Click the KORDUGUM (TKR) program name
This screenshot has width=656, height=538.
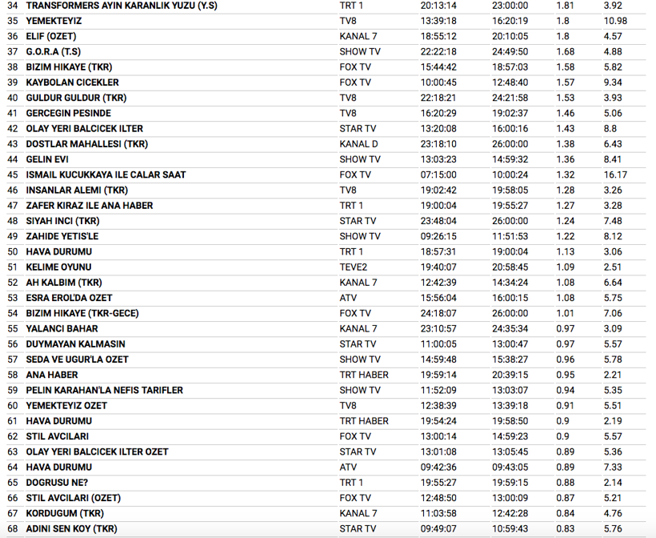(65, 513)
